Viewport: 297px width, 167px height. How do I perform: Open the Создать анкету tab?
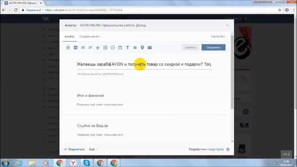click(90, 37)
